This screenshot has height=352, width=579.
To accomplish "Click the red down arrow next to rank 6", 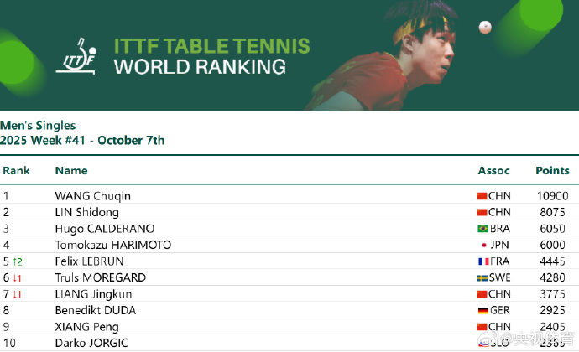I will click(x=17, y=277).
